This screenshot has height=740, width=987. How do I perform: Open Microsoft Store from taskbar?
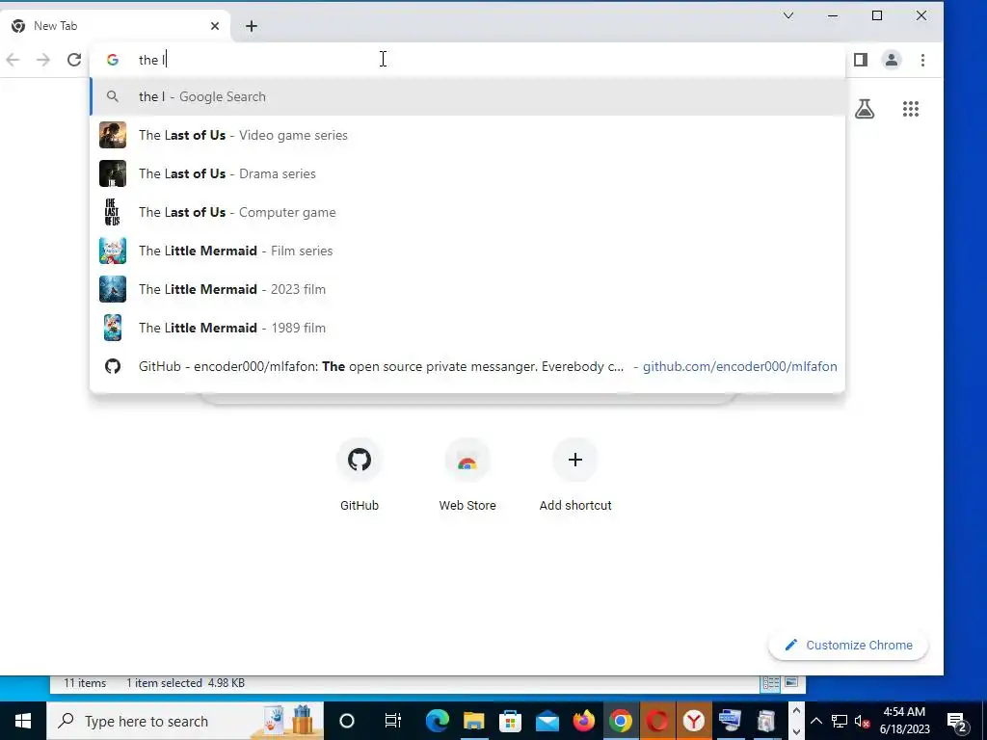click(x=511, y=721)
